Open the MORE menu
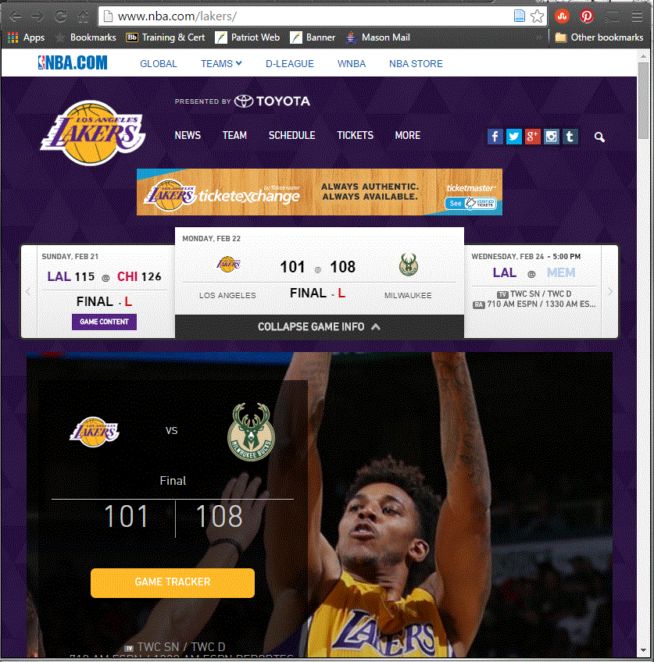The width and height of the screenshot is (654, 662). coord(408,136)
